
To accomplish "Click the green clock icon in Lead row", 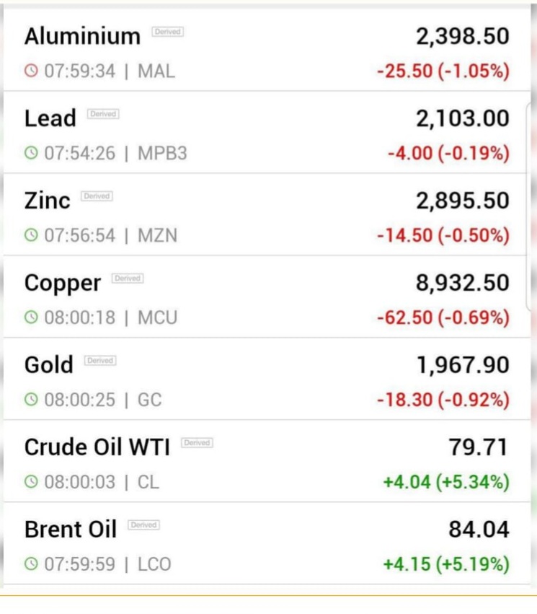I will tap(31, 153).
